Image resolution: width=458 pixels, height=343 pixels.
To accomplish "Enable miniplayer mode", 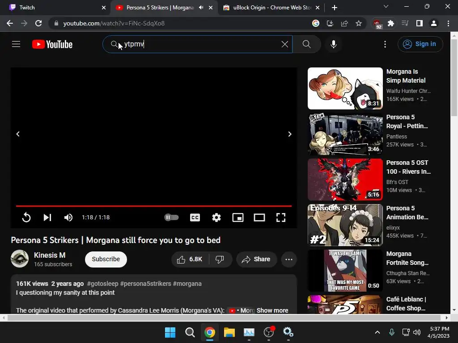I will click(238, 218).
